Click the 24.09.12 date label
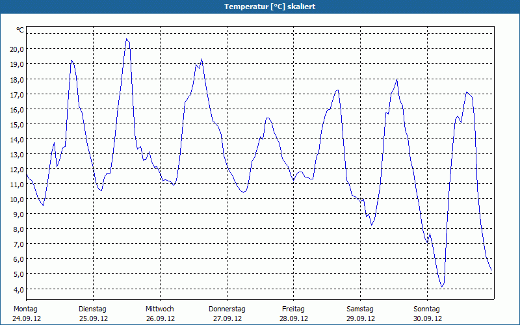Viewport: 520px width, 325px height. (x=27, y=318)
